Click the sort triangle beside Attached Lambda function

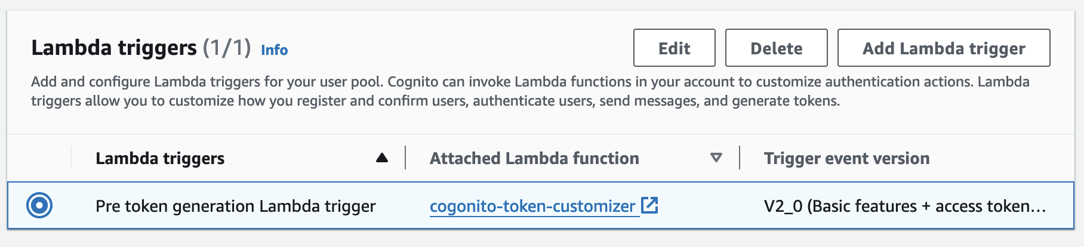(716, 158)
